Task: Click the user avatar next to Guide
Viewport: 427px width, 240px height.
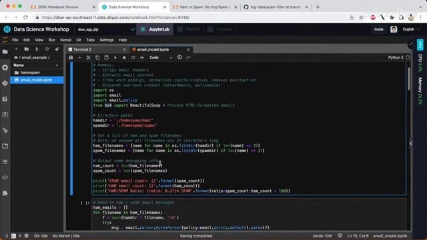Action: [394, 29]
